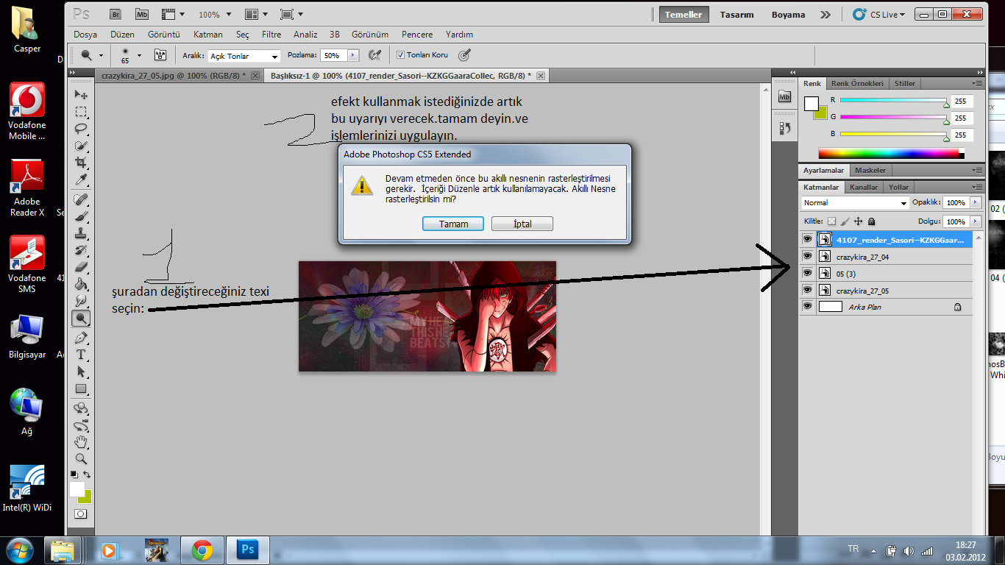The width and height of the screenshot is (1005, 565).
Task: Select the History Brush tool
Action: pos(81,250)
